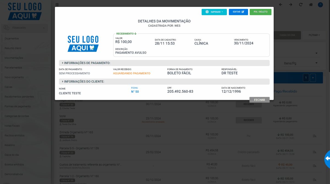Click the SEU LOGO AQUI logo inside the dialog
330x184 pixels.
coord(83,44)
